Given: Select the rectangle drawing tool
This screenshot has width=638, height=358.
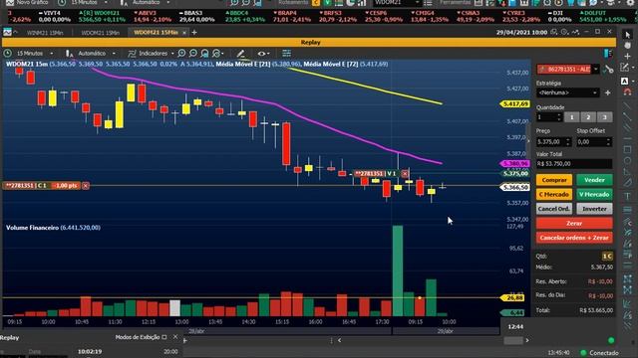Looking at the screenshot, I should [627, 149].
